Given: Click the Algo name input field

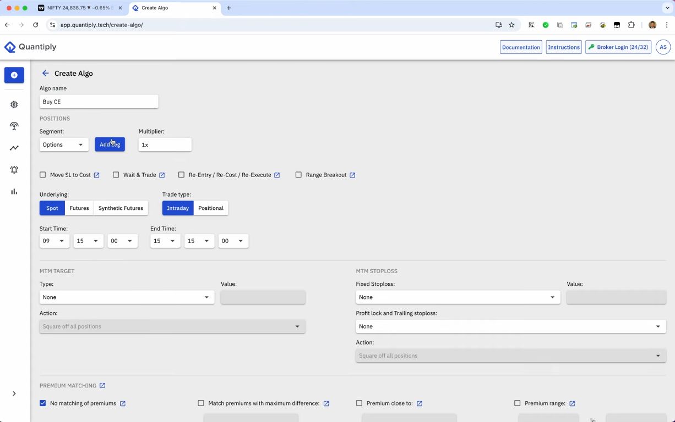Looking at the screenshot, I should click(99, 102).
